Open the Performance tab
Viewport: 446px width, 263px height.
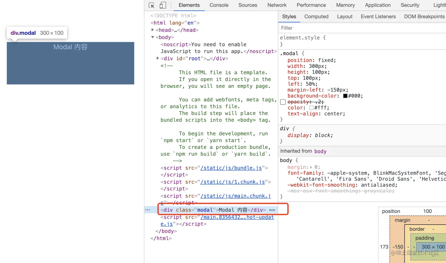point(311,5)
